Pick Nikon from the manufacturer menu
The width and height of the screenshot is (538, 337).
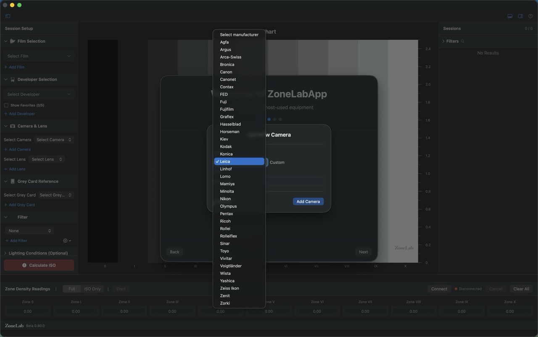click(239, 199)
